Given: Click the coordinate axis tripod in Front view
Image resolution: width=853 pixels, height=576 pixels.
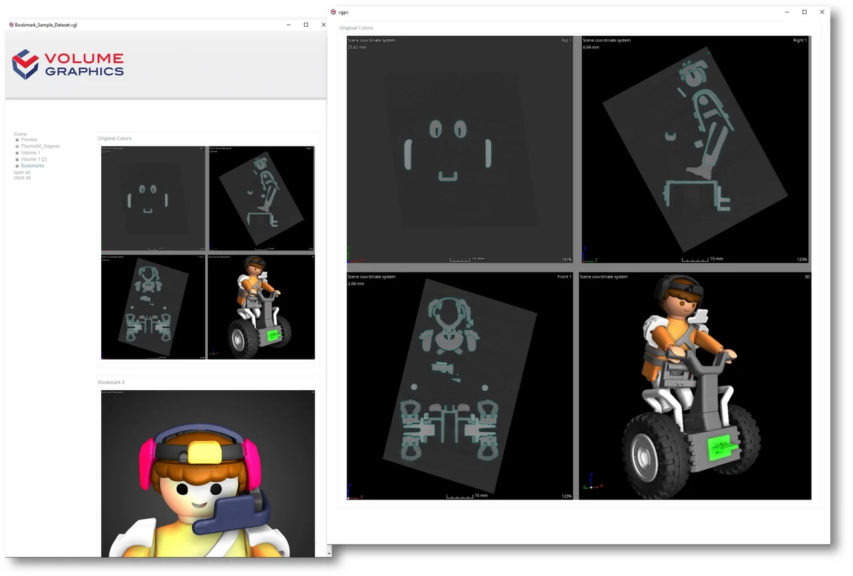Looking at the screenshot, I should (355, 492).
